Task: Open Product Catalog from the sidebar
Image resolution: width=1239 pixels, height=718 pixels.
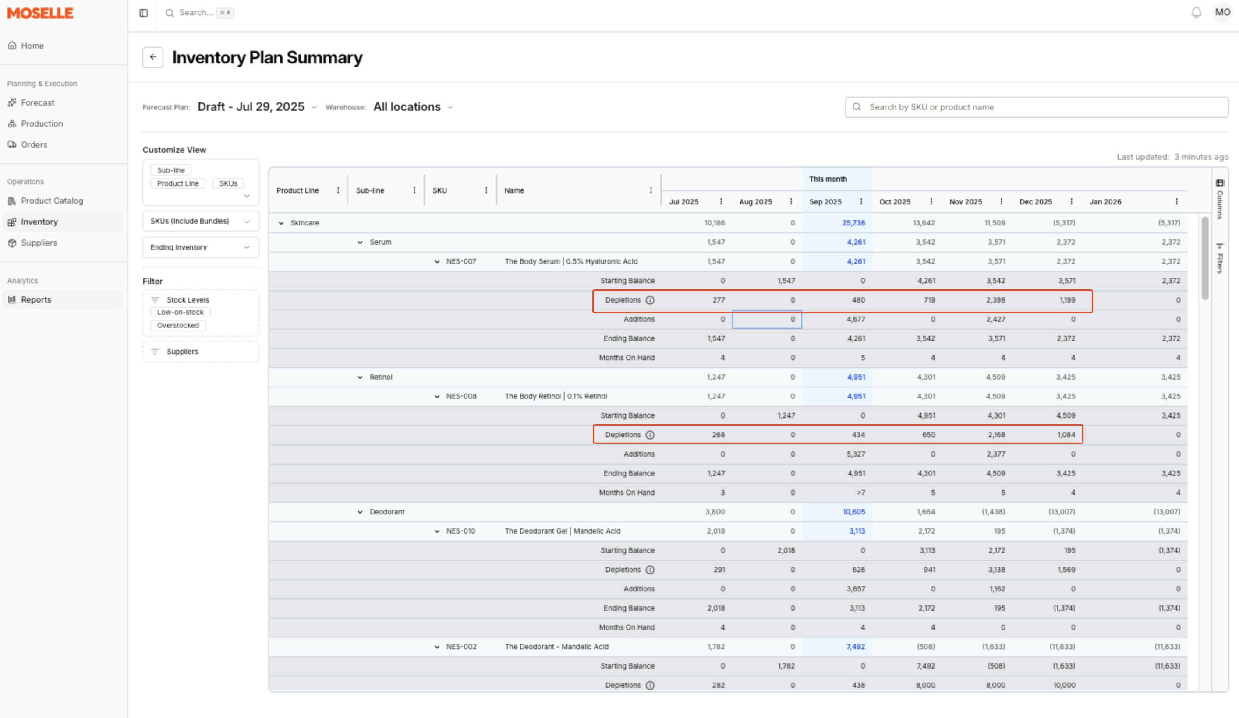Action: pyautogui.click(x=52, y=201)
